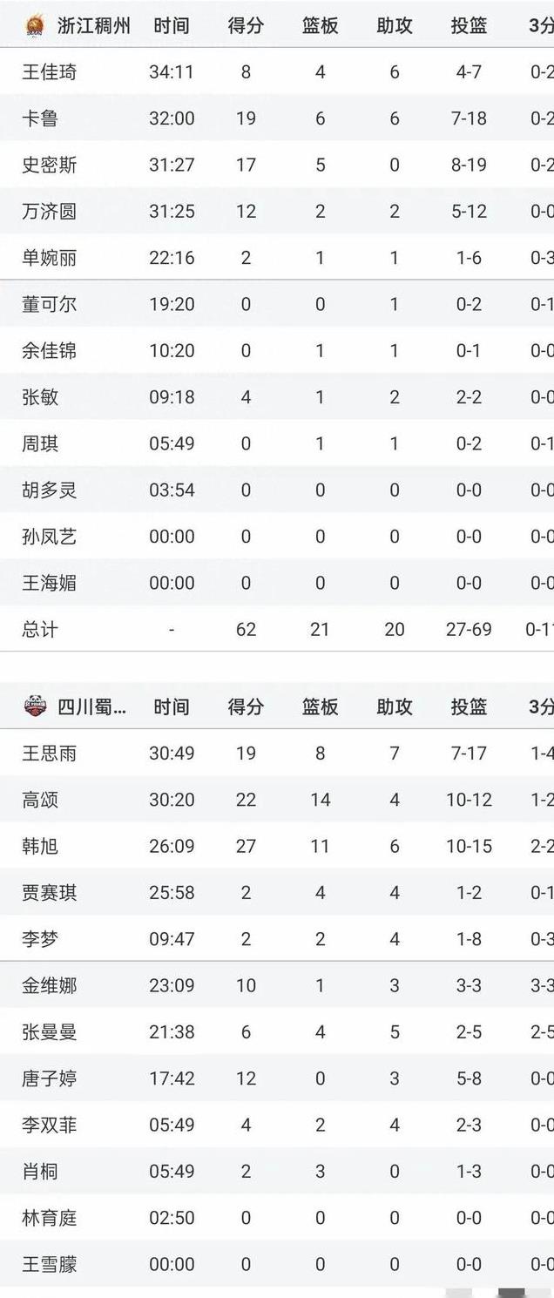Open player 金维娜
Image resolution: width=554 pixels, height=1298 pixels.
click(x=50, y=985)
